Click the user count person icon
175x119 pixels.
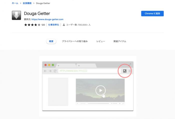pos(64,25)
